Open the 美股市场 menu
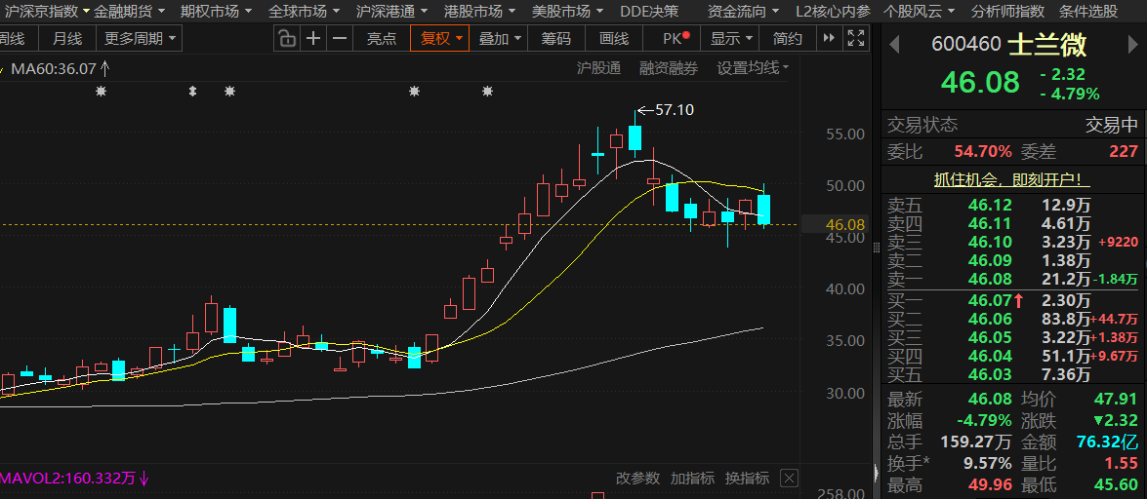 [567, 11]
